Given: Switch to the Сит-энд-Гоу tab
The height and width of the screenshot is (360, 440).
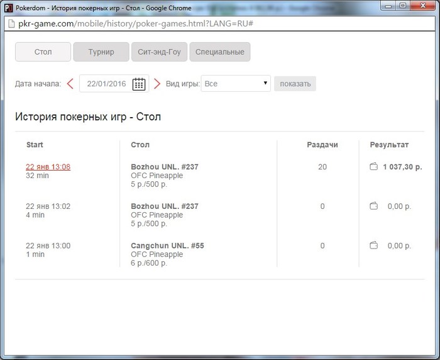Looking at the screenshot, I should click(x=159, y=52).
